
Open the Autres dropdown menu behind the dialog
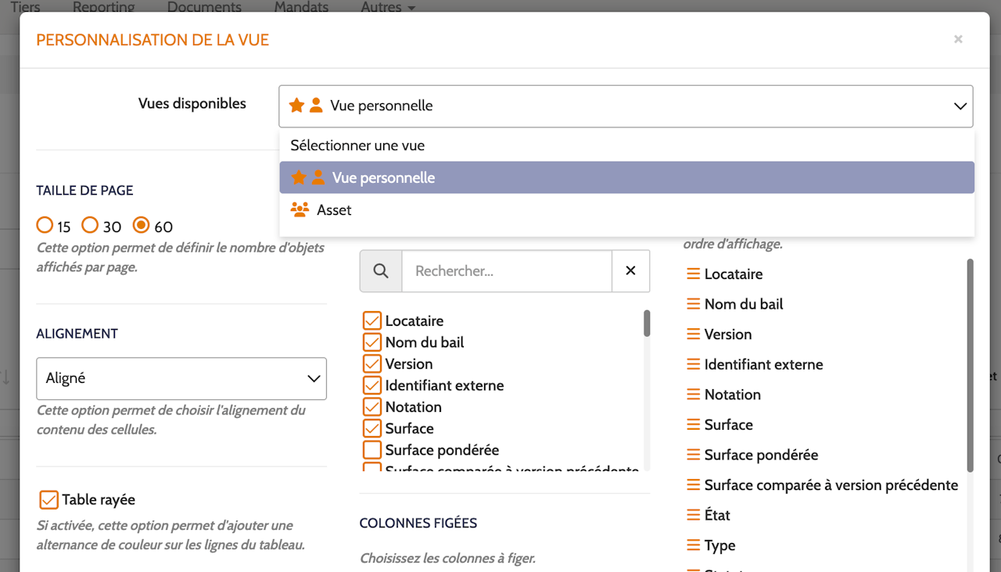[387, 7]
